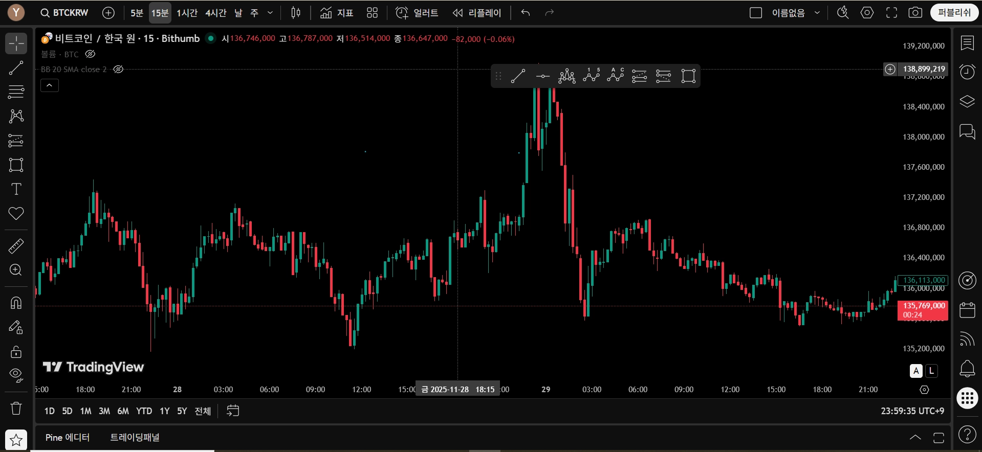Expand the time interval dropdown arrow
Screen dimensions: 982x452
click(270, 13)
